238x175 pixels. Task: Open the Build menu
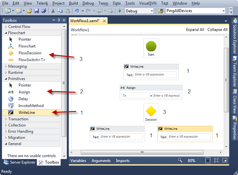click(74, 3)
